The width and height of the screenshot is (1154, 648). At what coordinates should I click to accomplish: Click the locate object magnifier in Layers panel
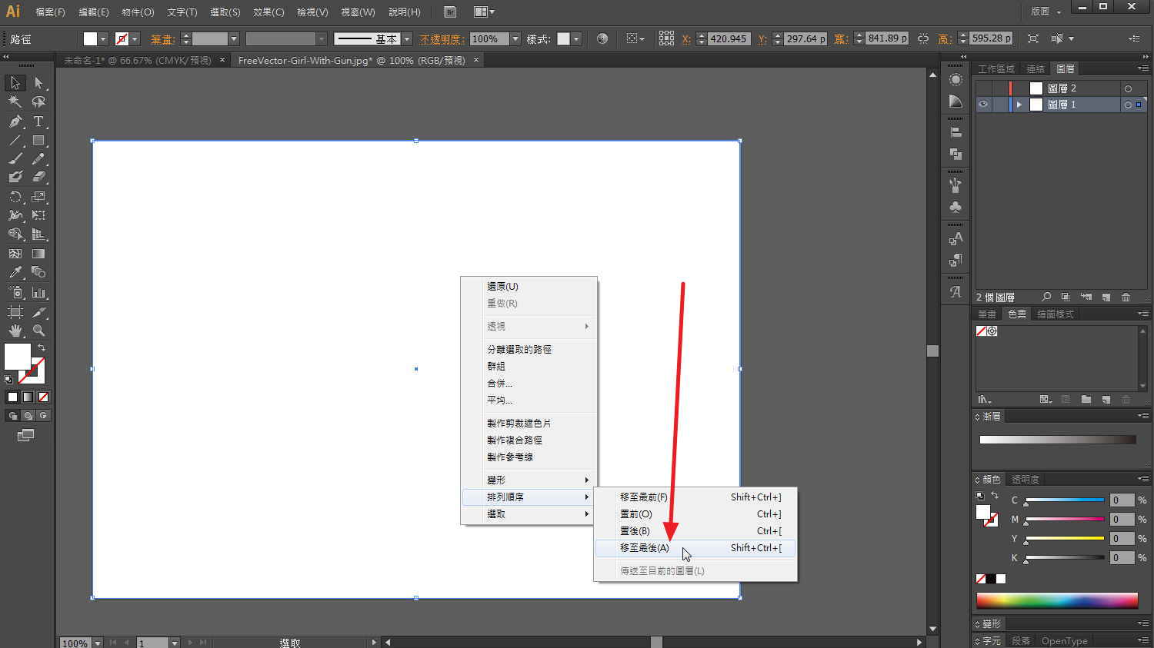pos(1046,297)
